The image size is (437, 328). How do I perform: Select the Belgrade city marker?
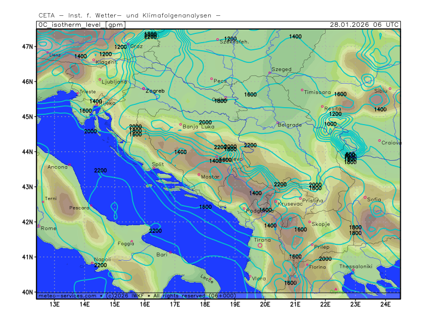coord(277,122)
